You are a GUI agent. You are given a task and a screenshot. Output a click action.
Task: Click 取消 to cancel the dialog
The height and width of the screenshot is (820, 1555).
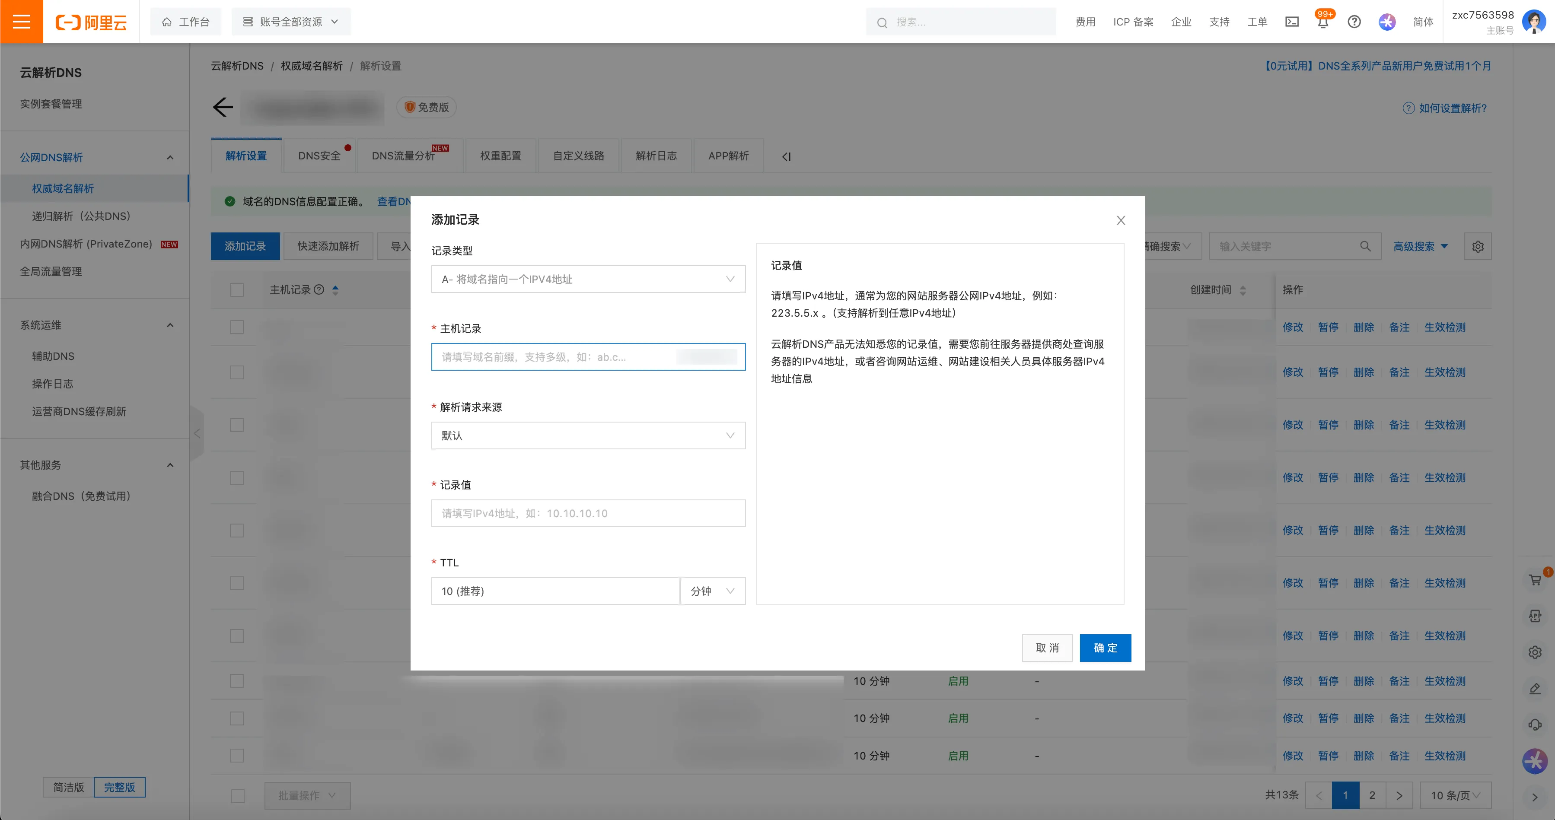coord(1047,648)
